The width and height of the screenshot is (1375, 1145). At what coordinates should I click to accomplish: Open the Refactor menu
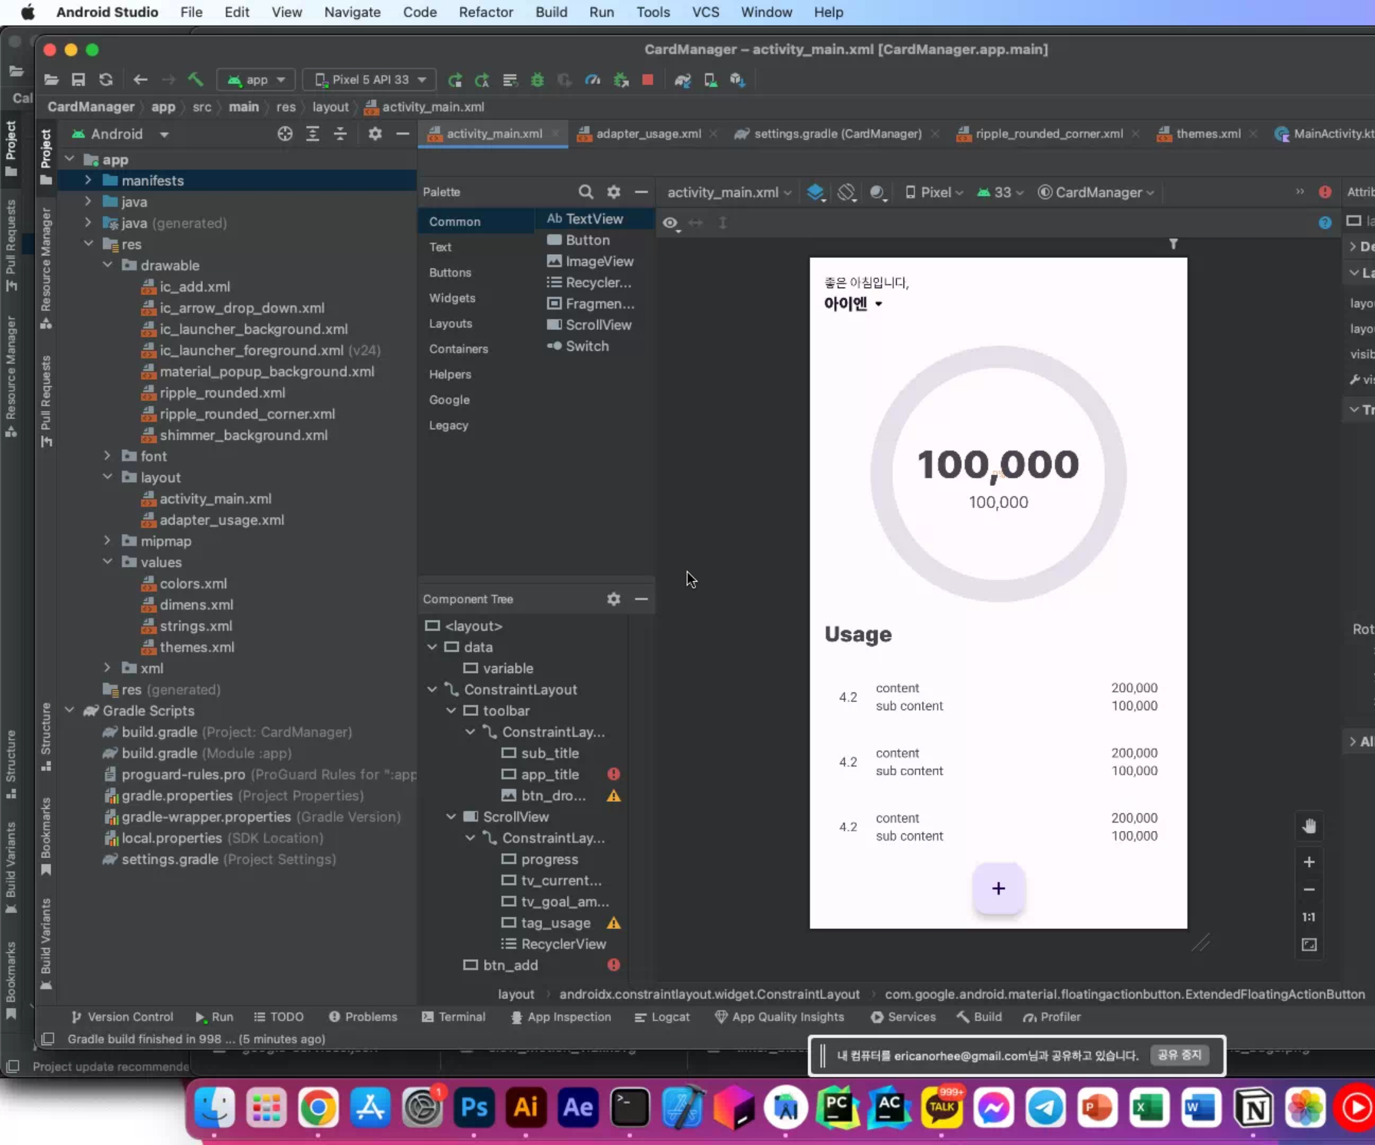pyautogui.click(x=485, y=12)
